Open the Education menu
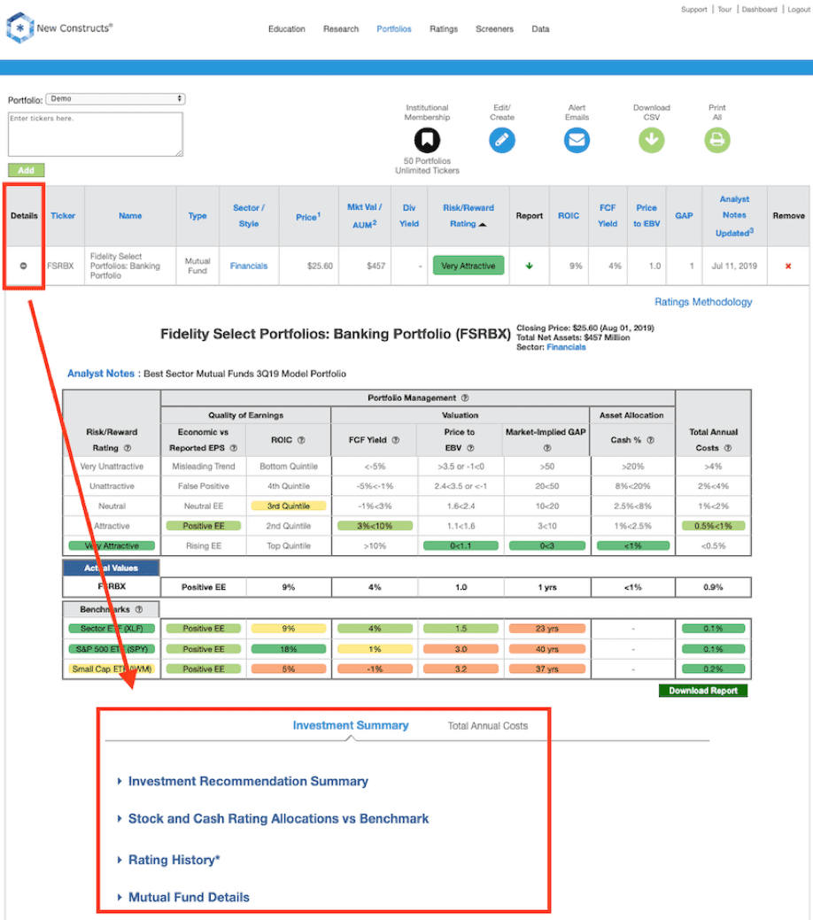813x920 pixels. tap(286, 28)
